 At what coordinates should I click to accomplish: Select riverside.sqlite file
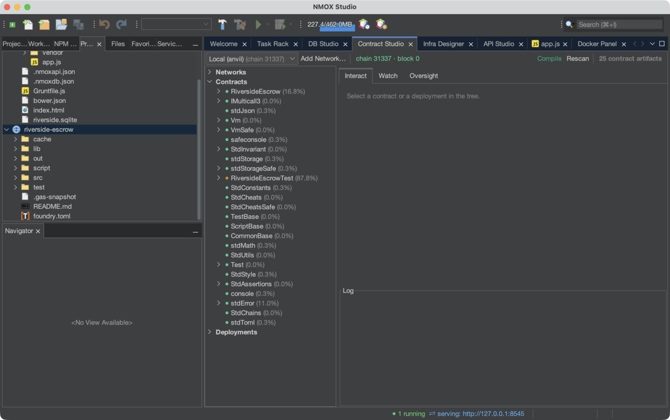click(x=55, y=120)
